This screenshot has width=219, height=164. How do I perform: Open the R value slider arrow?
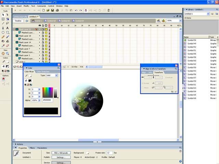(x=39, y=89)
